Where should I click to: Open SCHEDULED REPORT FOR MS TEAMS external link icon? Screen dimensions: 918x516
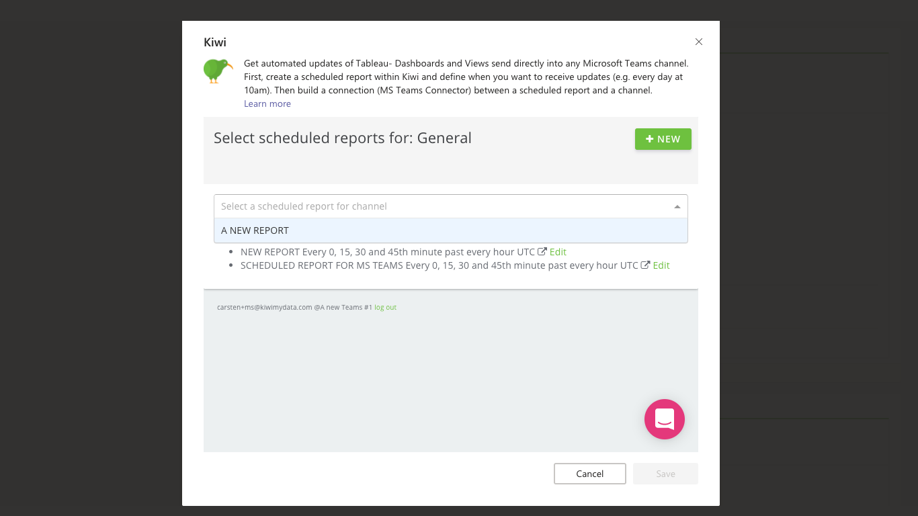coord(645,265)
